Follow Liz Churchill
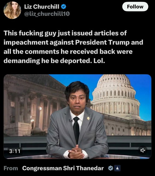Screen dimensions: 155x176 click(x=135, y=7)
